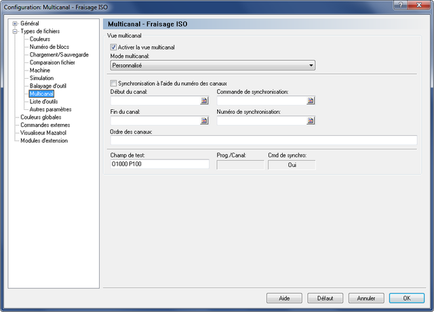Select the Machine tree item
Viewport: 434px width, 312px height.
point(40,70)
